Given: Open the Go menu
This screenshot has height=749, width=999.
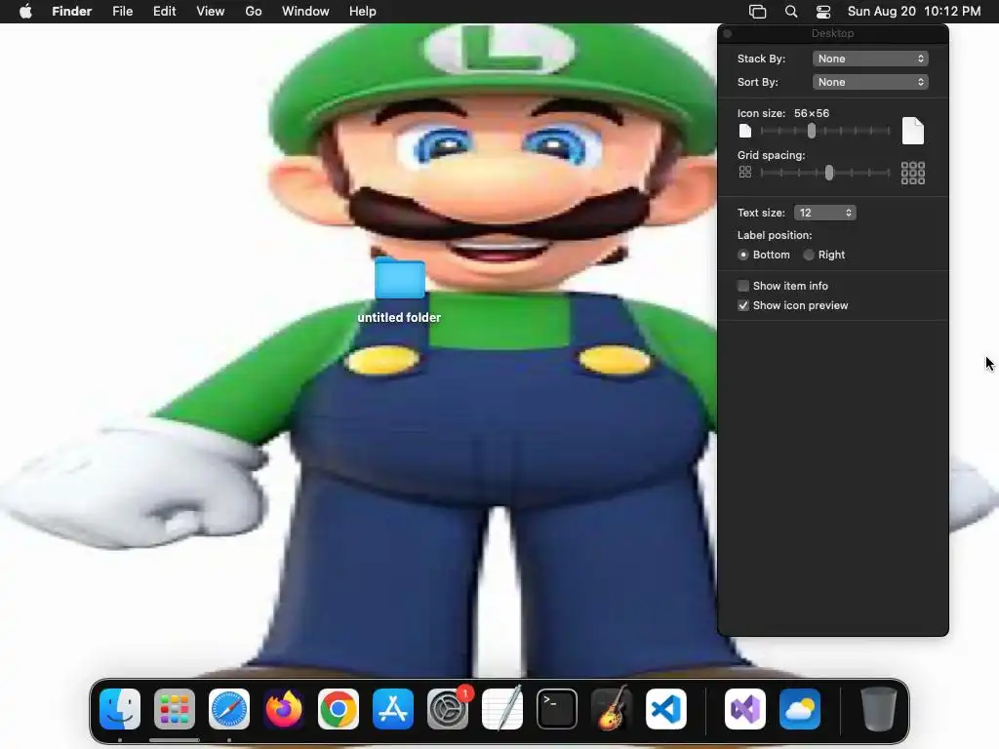Looking at the screenshot, I should pyautogui.click(x=254, y=12).
